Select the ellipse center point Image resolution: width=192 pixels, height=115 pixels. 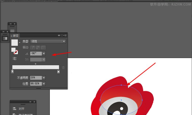coord(121,100)
